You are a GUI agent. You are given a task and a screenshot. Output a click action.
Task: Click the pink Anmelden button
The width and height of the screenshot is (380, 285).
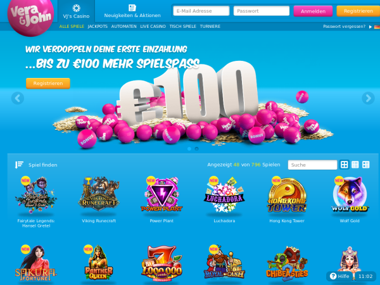[x=313, y=11]
